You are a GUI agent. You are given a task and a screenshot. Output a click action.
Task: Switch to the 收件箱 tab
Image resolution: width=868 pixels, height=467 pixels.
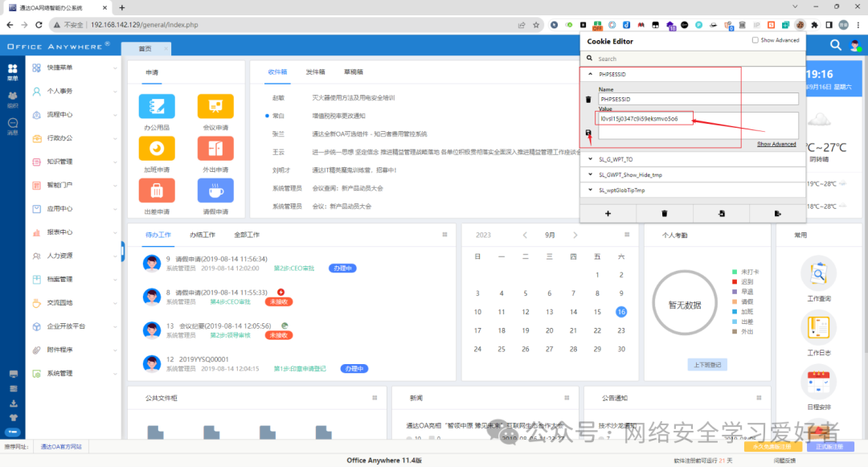pyautogui.click(x=277, y=72)
